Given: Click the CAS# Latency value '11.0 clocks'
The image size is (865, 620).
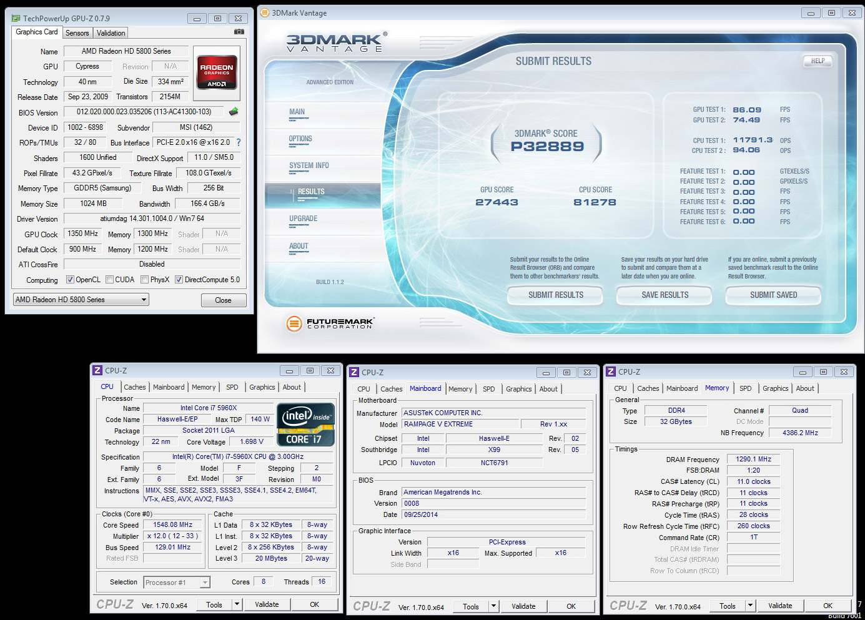Looking at the screenshot, I should pyautogui.click(x=754, y=481).
